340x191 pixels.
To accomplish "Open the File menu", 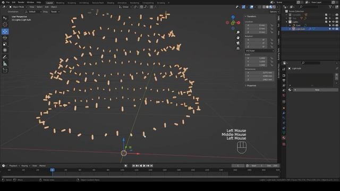I will click(8, 2).
